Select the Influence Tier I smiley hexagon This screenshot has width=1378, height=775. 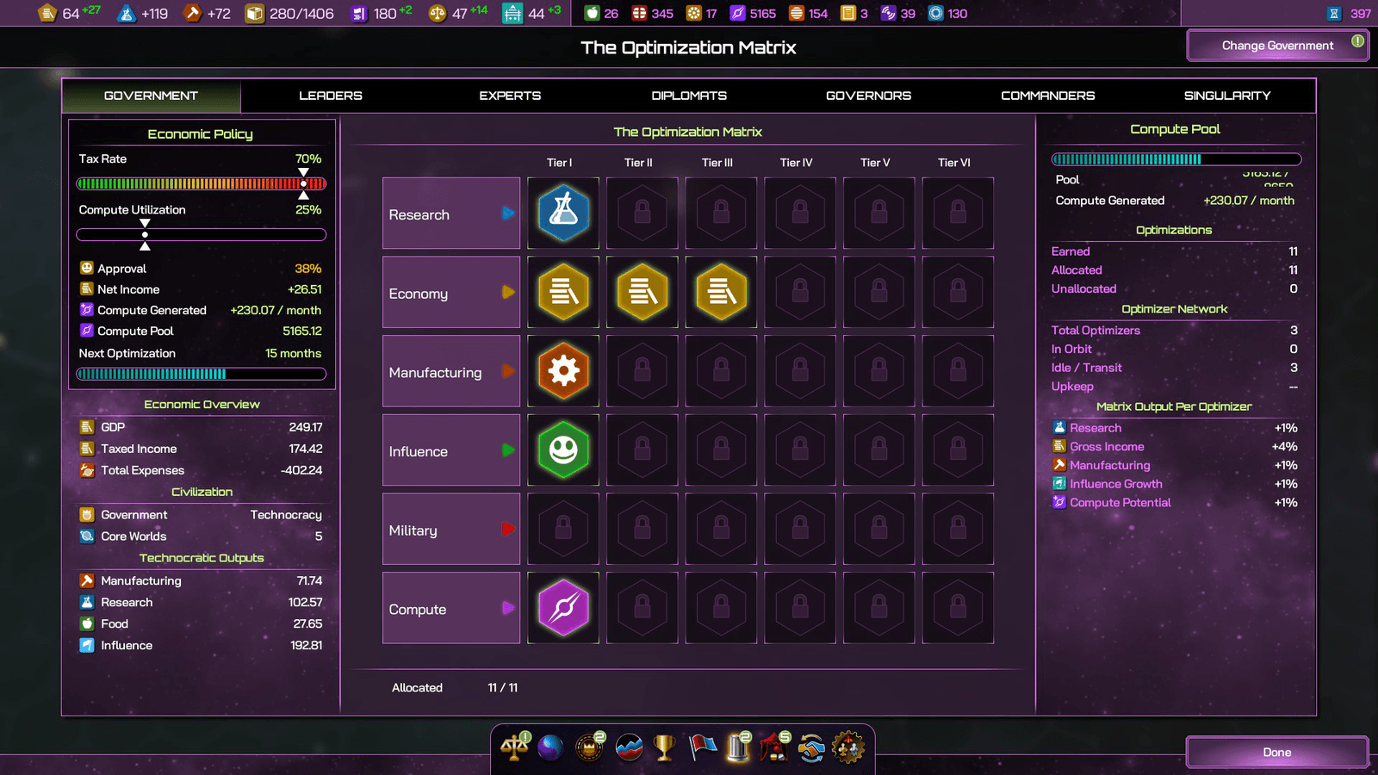(x=563, y=449)
